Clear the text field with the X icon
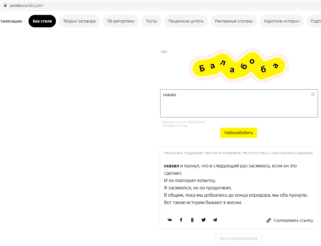The image size is (321, 246). (313, 94)
